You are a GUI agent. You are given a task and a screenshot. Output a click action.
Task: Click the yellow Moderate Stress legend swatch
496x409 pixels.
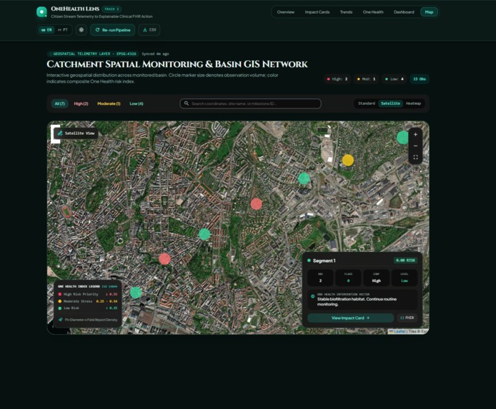click(x=60, y=301)
